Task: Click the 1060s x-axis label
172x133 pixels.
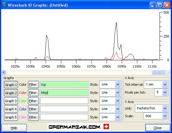Action: click(76, 66)
